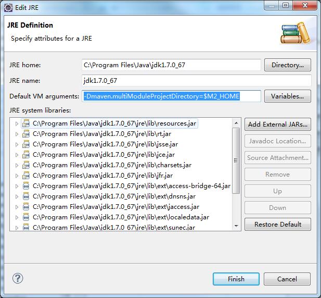321x298 pixels.
Task: Browse for JRE home with Directory button
Action: pos(288,65)
